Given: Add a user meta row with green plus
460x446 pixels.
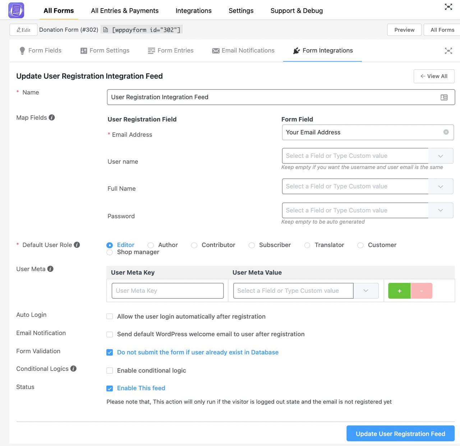Looking at the screenshot, I should [399, 291].
